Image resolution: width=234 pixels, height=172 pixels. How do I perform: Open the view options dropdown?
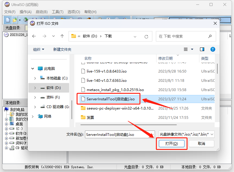click(192, 49)
